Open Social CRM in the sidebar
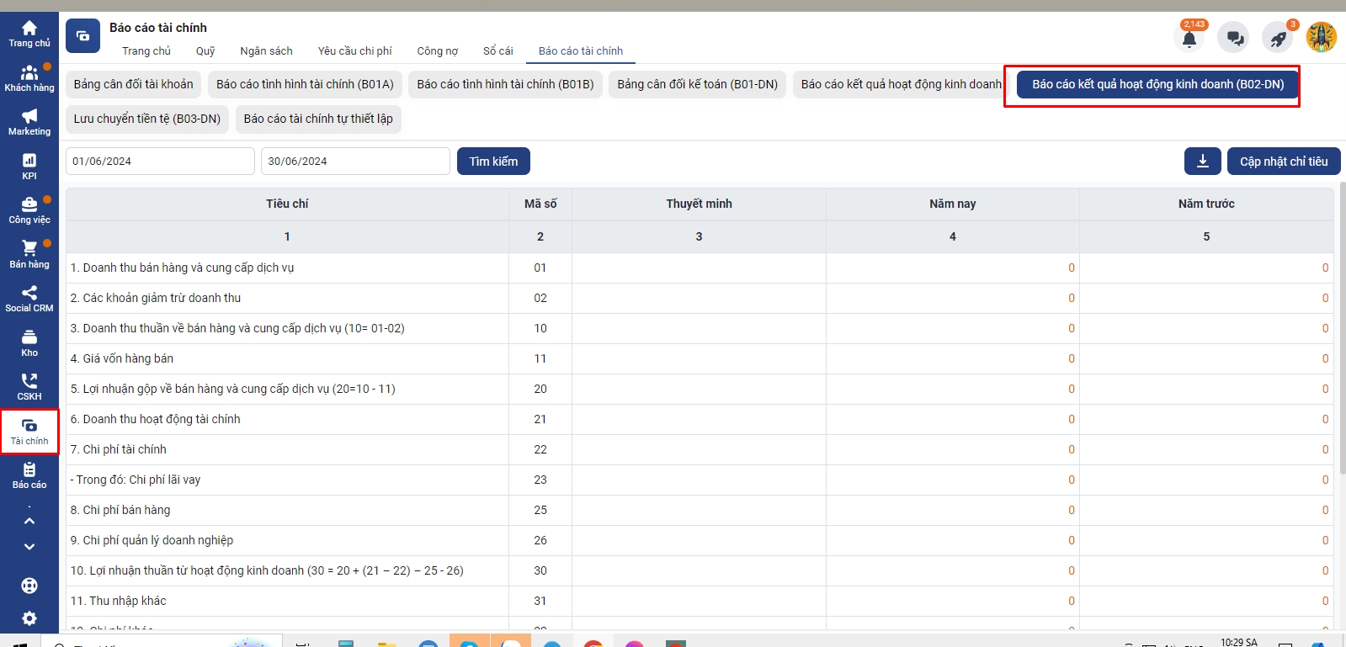The image size is (1346, 647). (x=29, y=299)
